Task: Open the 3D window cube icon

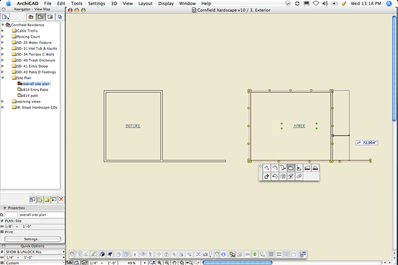Action: point(102,254)
